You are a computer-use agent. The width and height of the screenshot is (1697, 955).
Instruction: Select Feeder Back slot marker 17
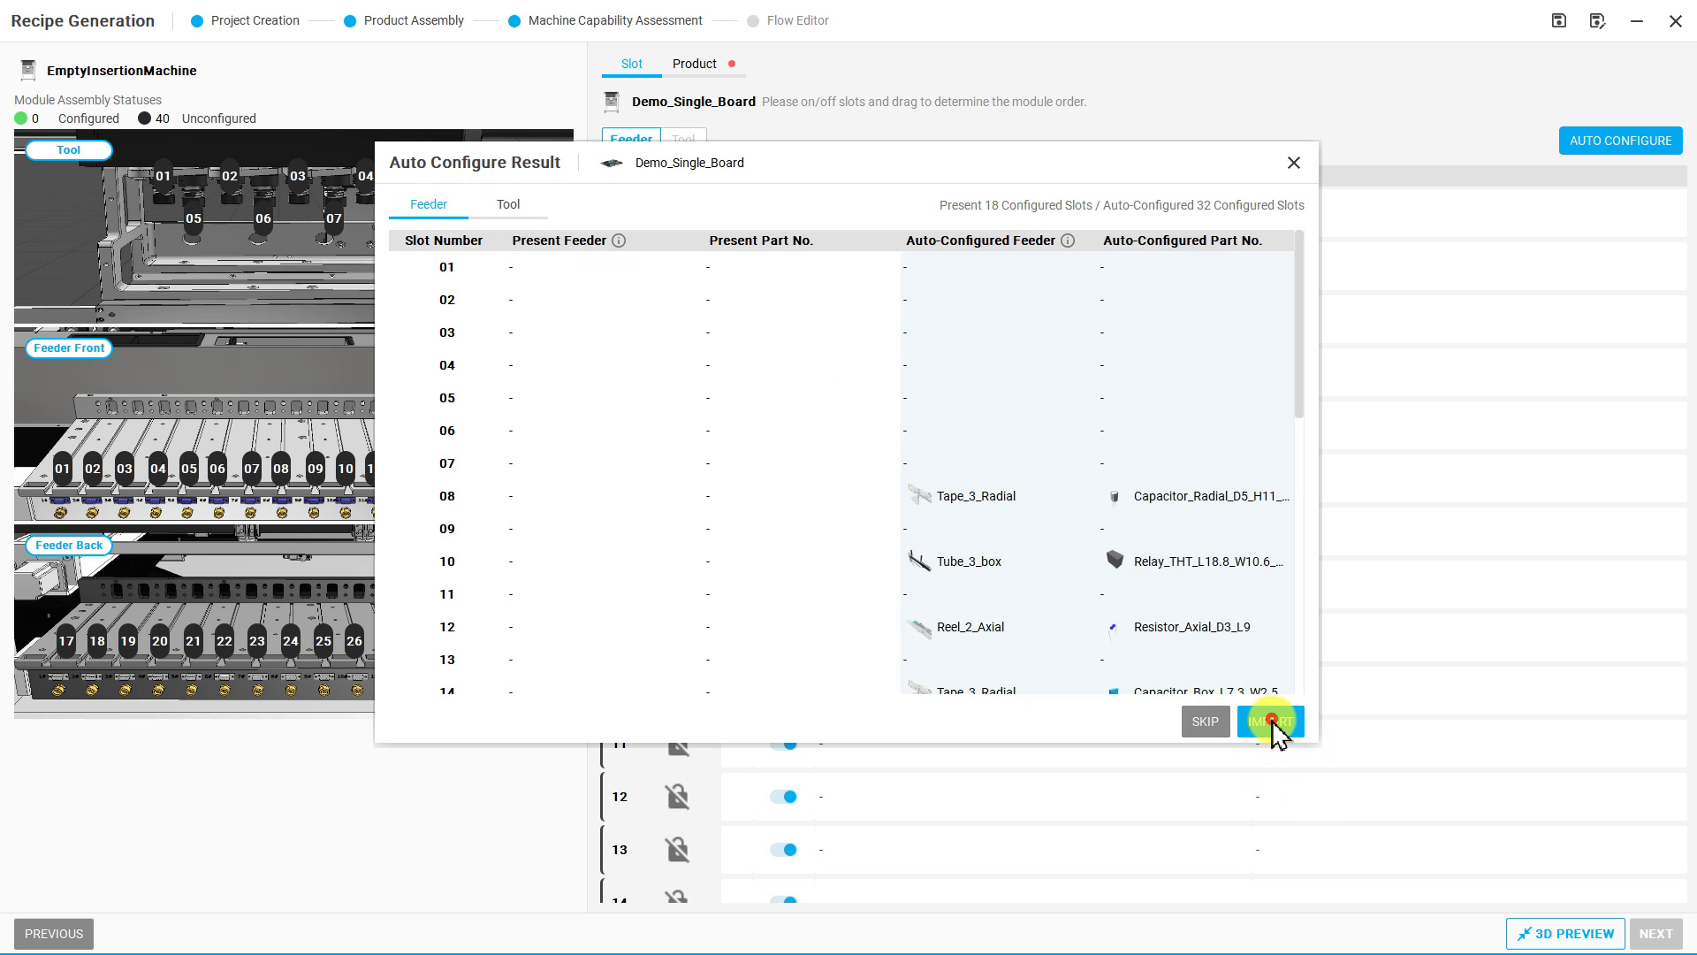[x=66, y=641]
